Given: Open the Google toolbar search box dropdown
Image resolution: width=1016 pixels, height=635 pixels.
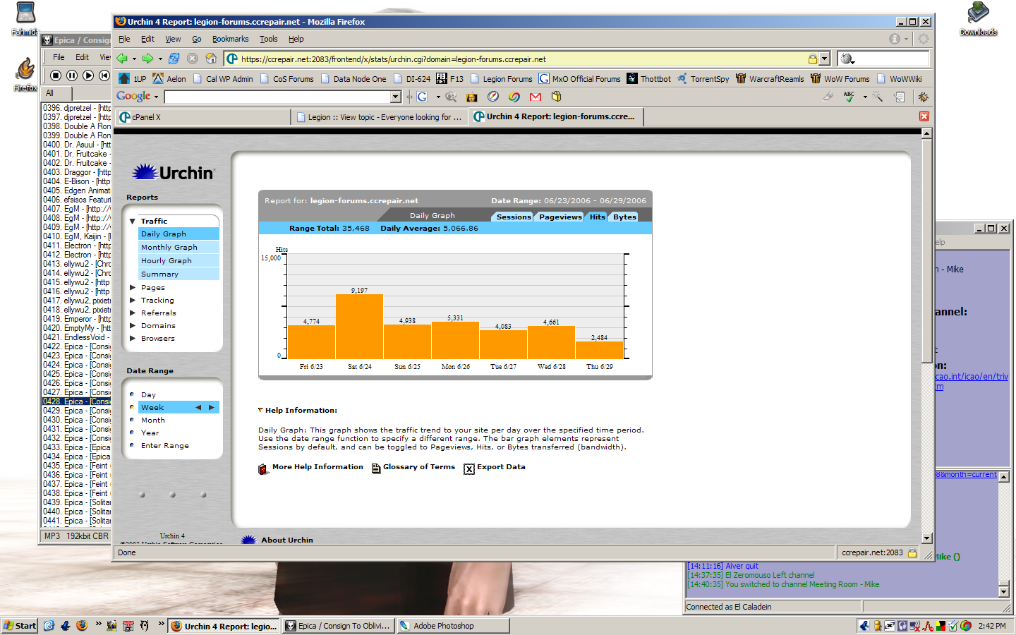Looking at the screenshot, I should coord(395,97).
